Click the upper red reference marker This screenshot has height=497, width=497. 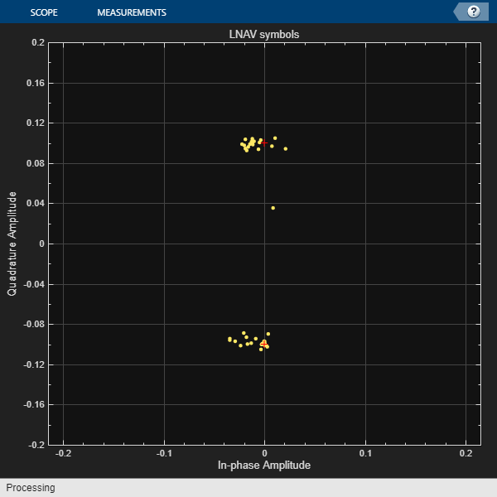point(264,142)
